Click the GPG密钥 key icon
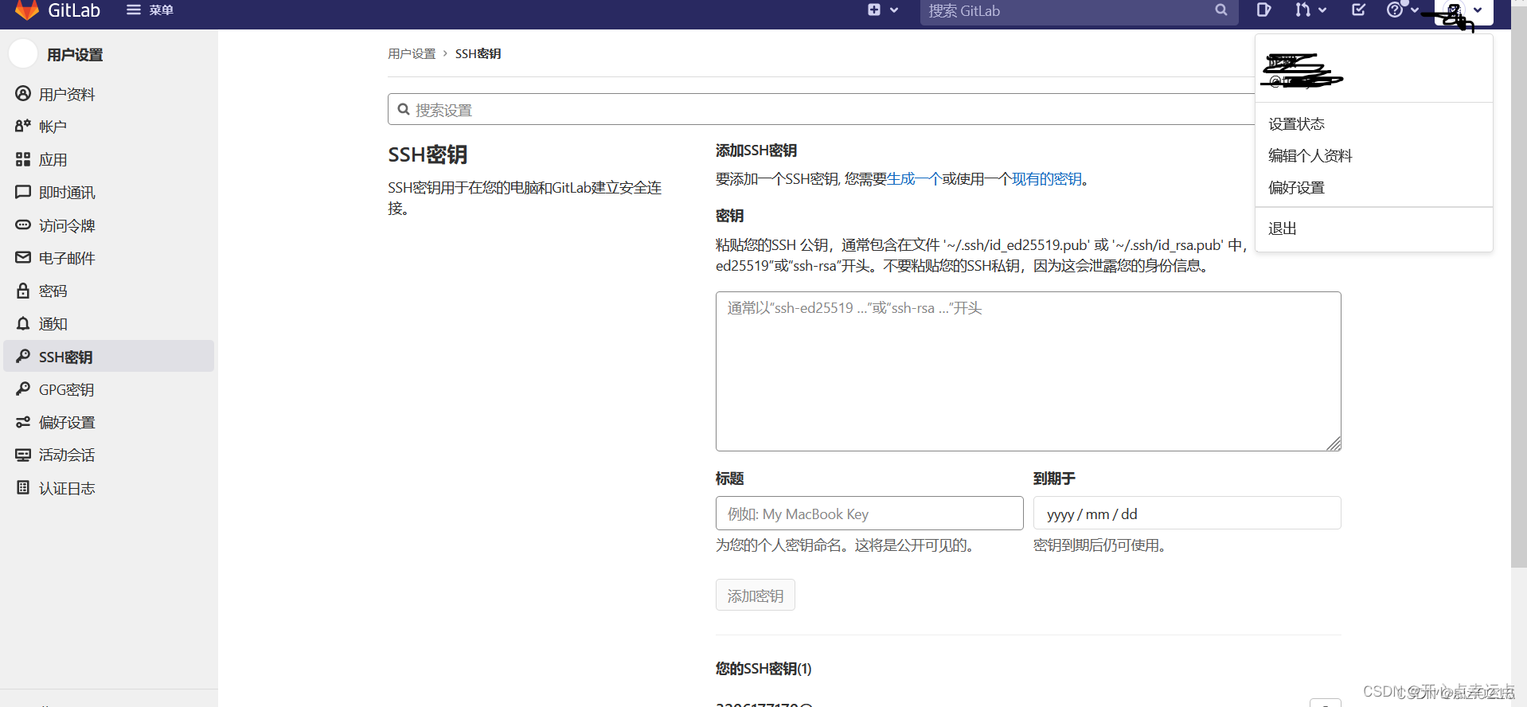The width and height of the screenshot is (1527, 707). click(x=23, y=389)
